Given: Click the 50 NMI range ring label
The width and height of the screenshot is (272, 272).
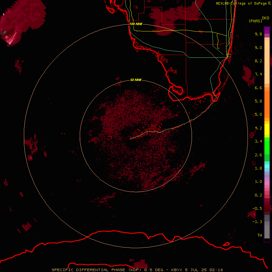Looking at the screenshot, I should (x=136, y=80).
